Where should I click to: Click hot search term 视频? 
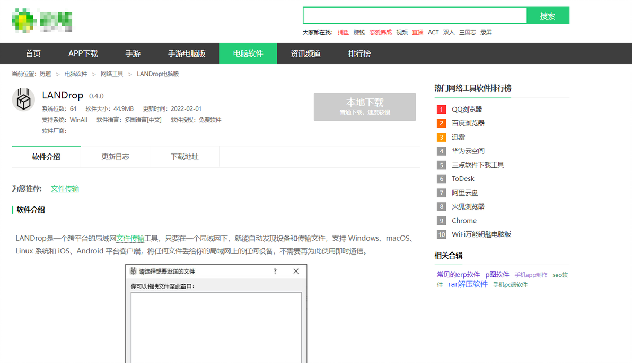[x=402, y=32]
